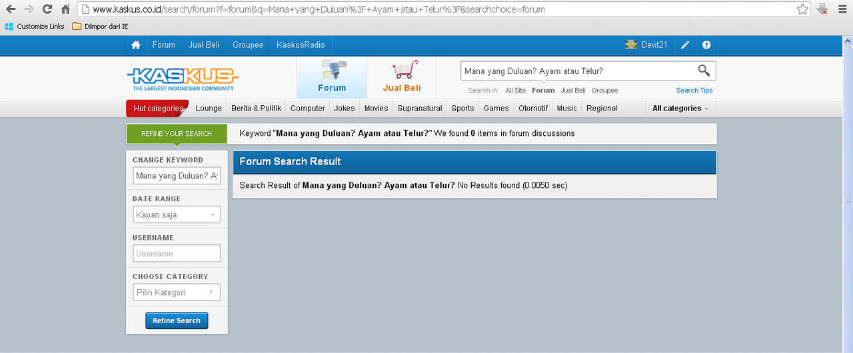Screen dimensions: 853x353
Task: Open Groupee in top navigation bar
Action: 248,45
